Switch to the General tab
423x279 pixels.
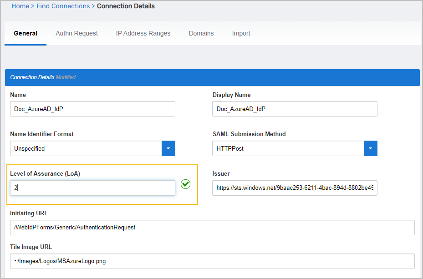[x=25, y=33]
